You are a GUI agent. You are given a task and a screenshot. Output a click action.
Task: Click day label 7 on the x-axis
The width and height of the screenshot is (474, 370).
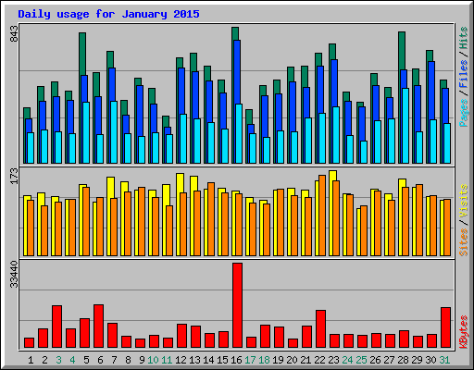click(x=114, y=360)
